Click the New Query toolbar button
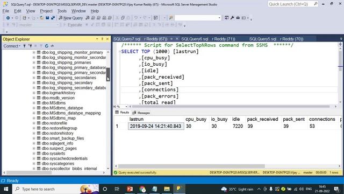344x194 pixels. 70,18
